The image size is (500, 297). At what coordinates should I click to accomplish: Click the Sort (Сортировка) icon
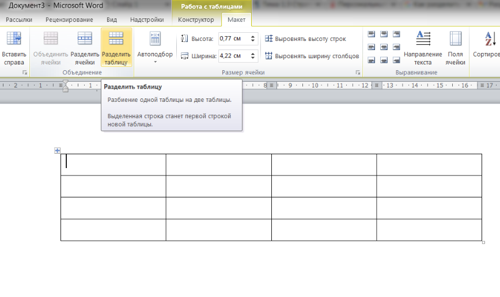click(490, 38)
